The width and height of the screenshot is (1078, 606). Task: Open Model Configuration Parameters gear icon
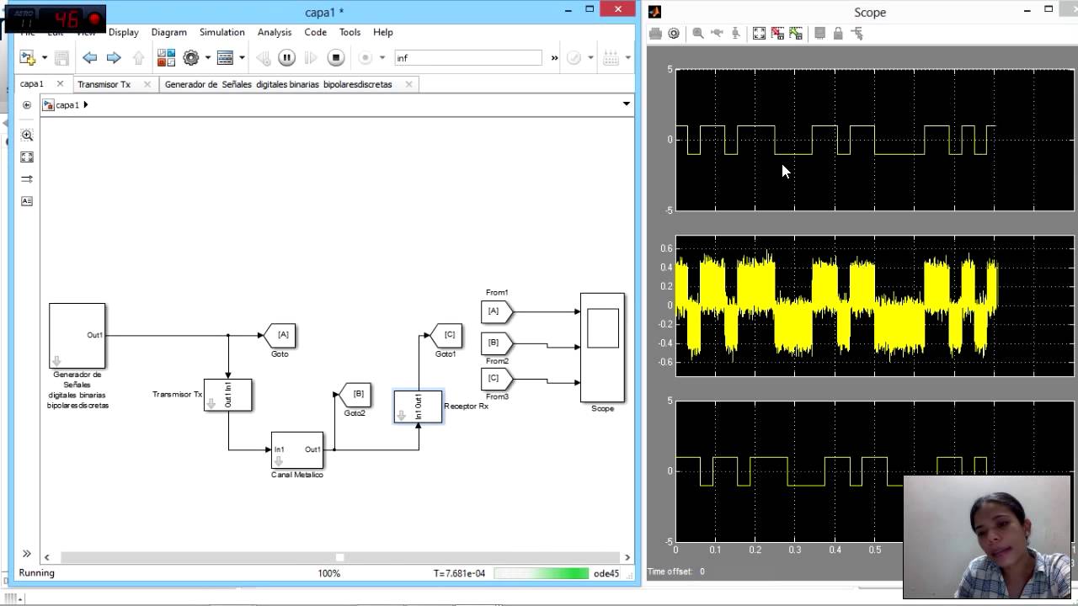[x=191, y=58]
